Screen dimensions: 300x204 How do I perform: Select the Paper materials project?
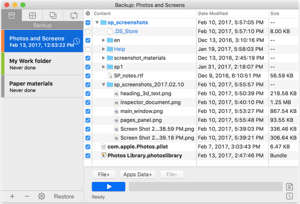(42, 87)
